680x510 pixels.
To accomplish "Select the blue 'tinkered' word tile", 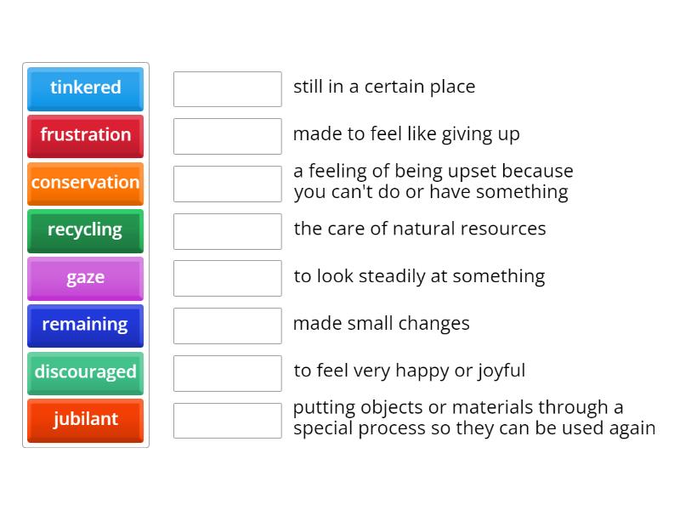I will [86, 89].
